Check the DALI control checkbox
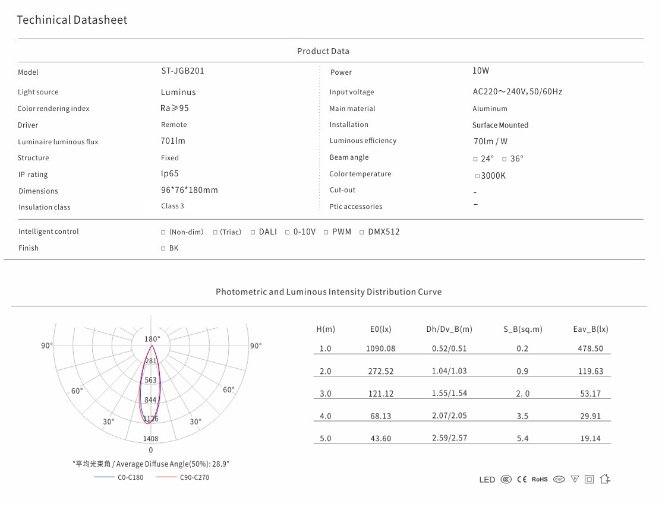 point(253,232)
